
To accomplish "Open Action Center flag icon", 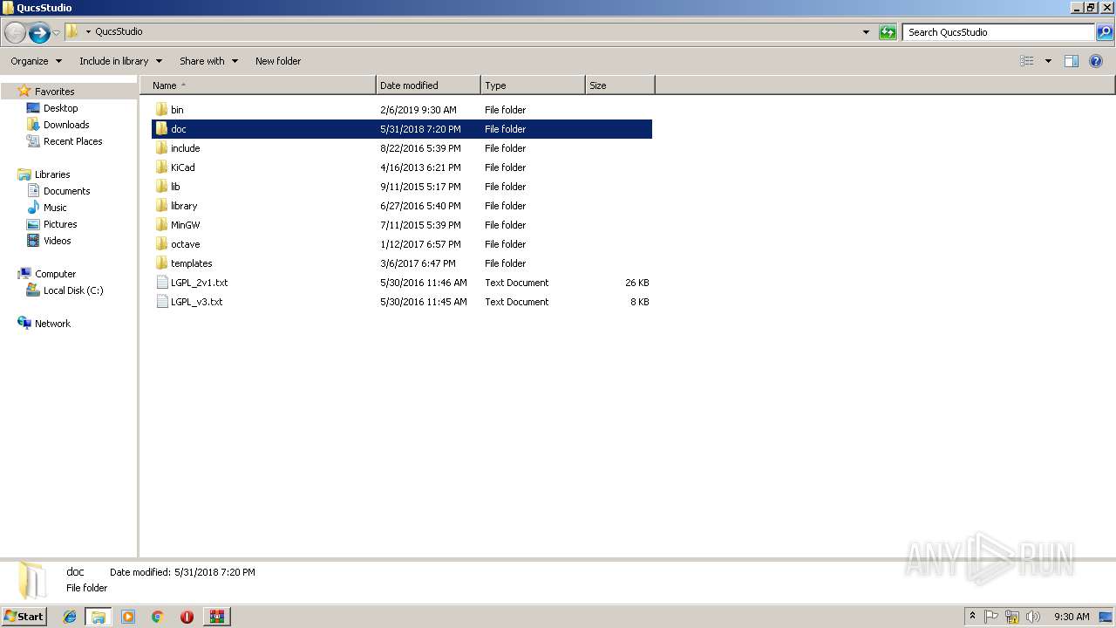I will (x=991, y=617).
